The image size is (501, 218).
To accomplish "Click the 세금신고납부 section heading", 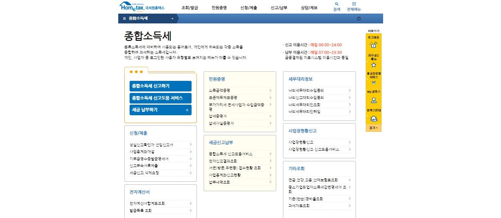I will click(221, 142).
